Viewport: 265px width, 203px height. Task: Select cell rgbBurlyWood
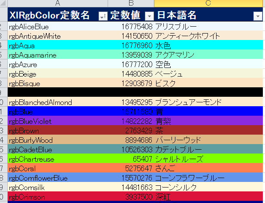[x=57, y=140]
